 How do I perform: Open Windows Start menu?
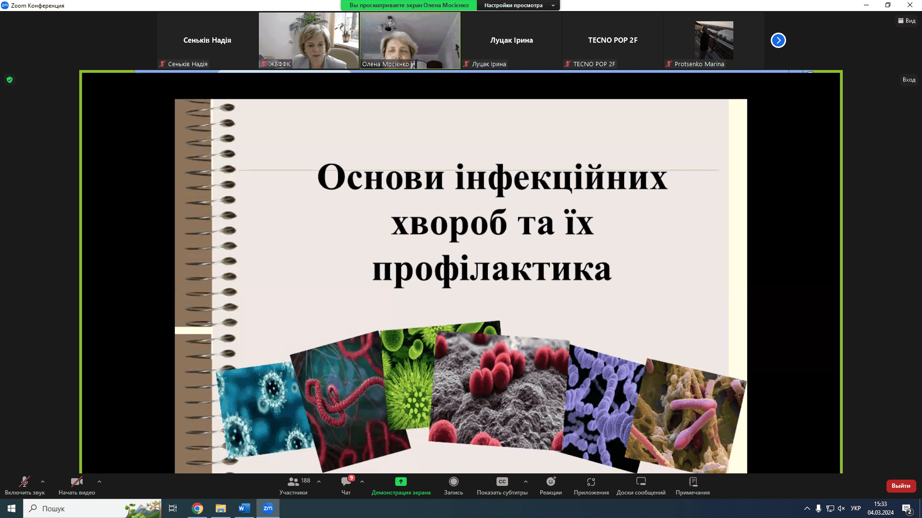click(x=12, y=508)
